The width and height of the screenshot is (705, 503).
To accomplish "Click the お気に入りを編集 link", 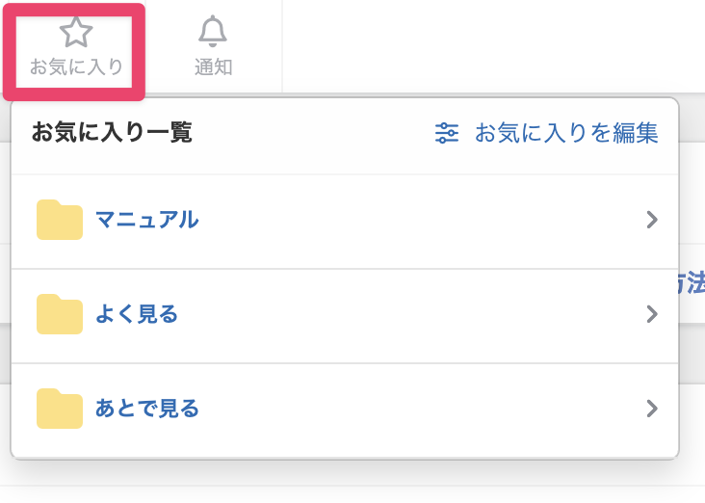I will click(566, 133).
